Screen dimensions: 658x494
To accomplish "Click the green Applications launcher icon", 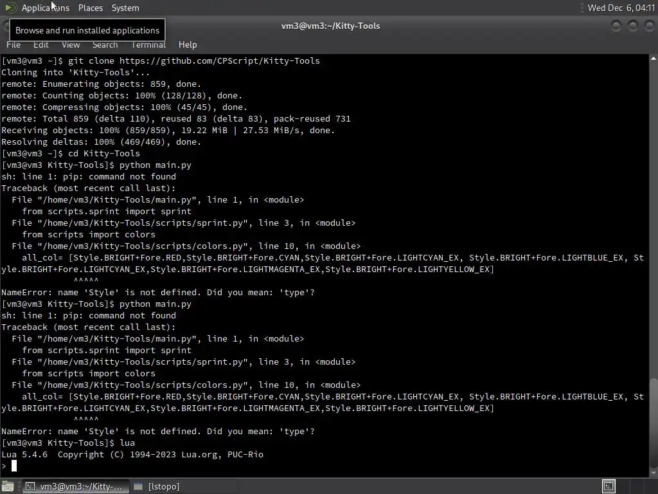I will click(10, 8).
